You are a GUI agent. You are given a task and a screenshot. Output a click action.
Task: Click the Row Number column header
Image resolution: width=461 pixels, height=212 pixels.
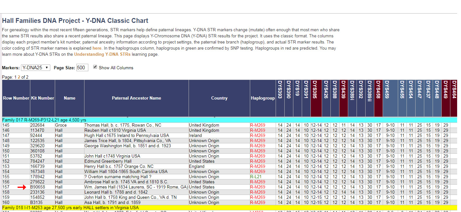(x=16, y=98)
